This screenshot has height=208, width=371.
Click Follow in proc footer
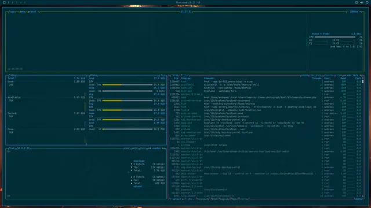[244, 199]
